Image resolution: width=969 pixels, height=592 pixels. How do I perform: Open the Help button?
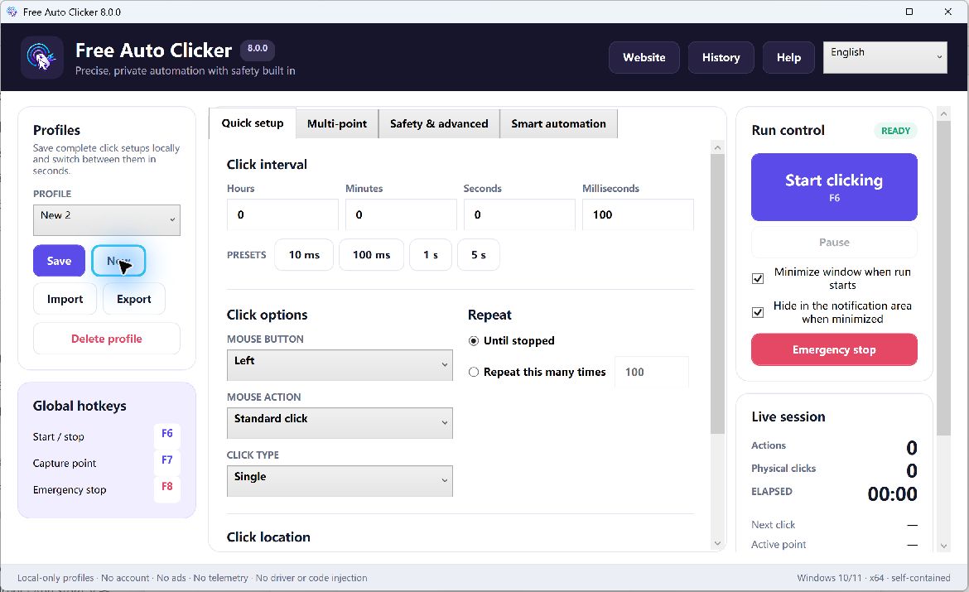click(x=788, y=57)
